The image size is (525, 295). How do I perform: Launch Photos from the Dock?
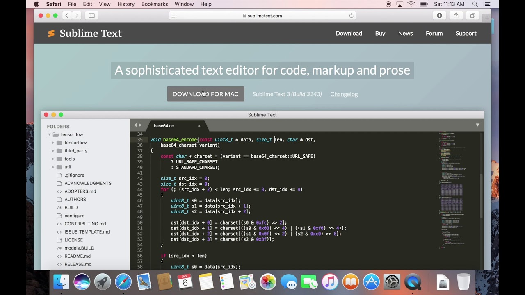pyautogui.click(x=268, y=282)
